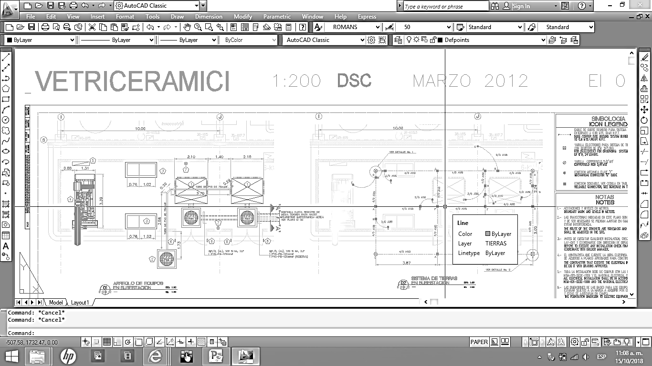Image resolution: width=652 pixels, height=366 pixels.
Task: Click the Cut scissors icon
Action: click(92, 27)
